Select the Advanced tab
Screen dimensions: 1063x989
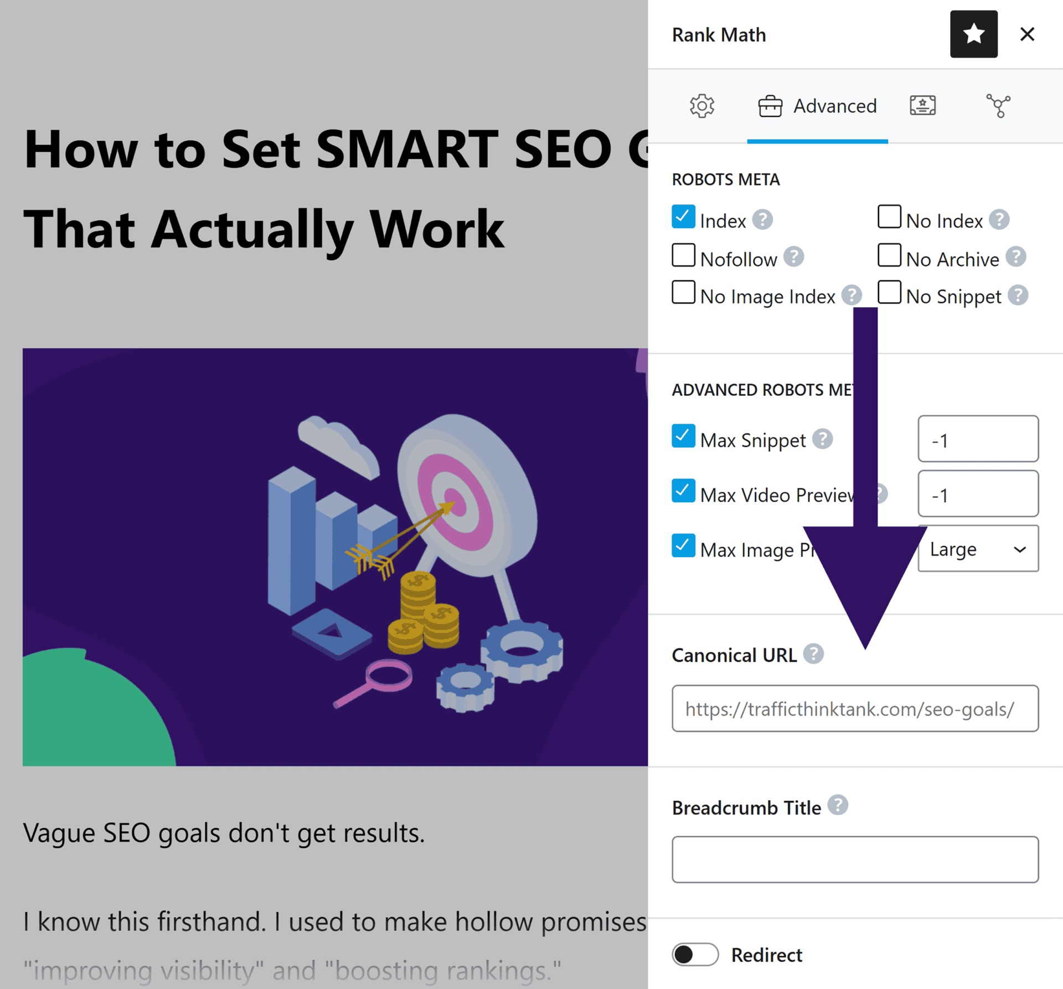tap(818, 106)
